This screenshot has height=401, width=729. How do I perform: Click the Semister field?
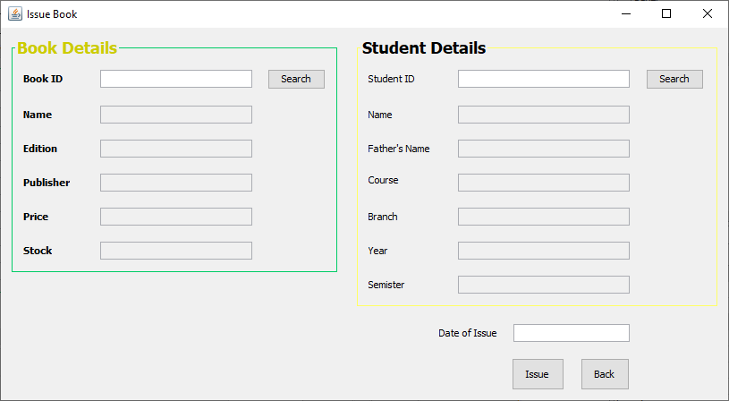tap(543, 285)
